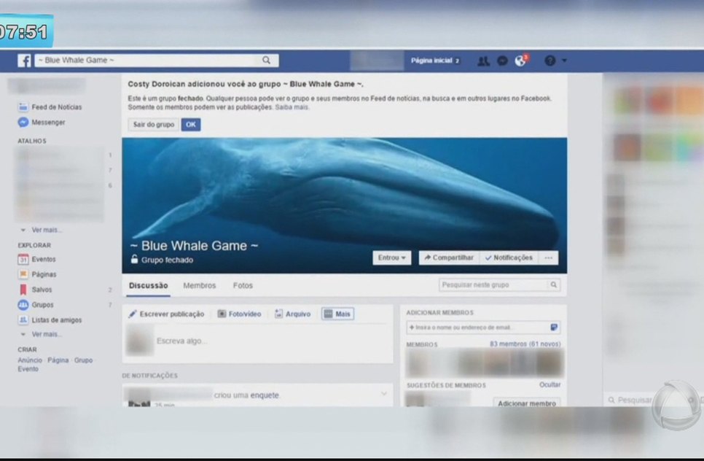The height and width of the screenshot is (461, 704).
Task: Open notifications globe icon
Action: (x=521, y=61)
